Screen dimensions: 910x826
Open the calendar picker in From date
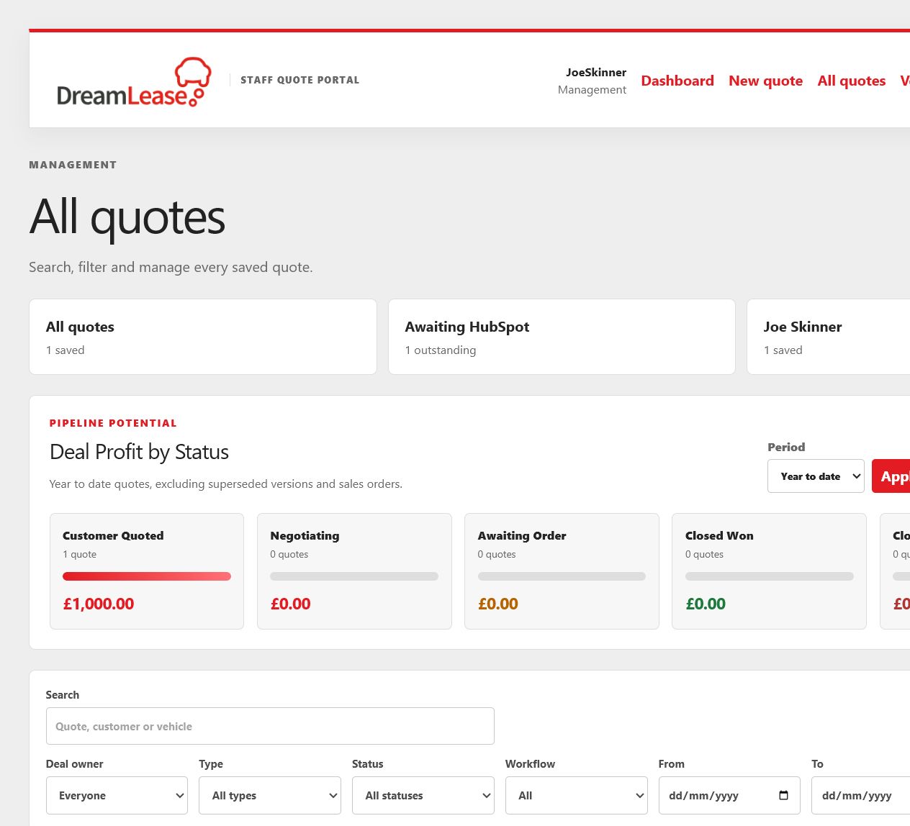coord(783,795)
